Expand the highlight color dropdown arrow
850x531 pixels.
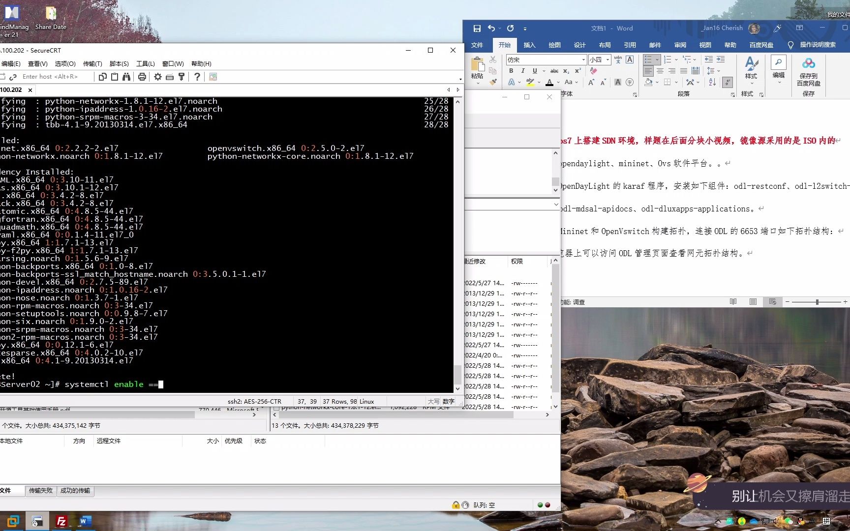point(539,82)
